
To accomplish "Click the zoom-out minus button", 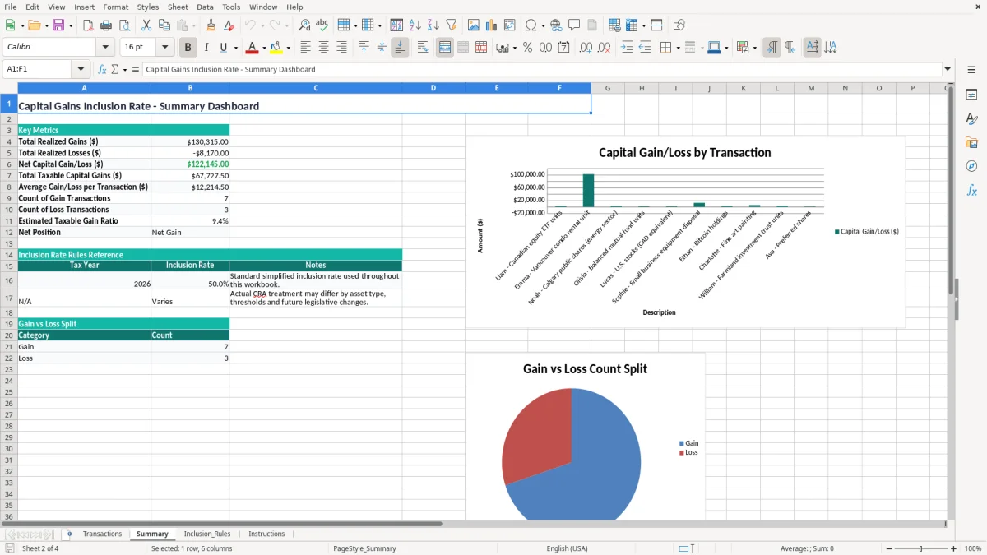I will pos(887,548).
